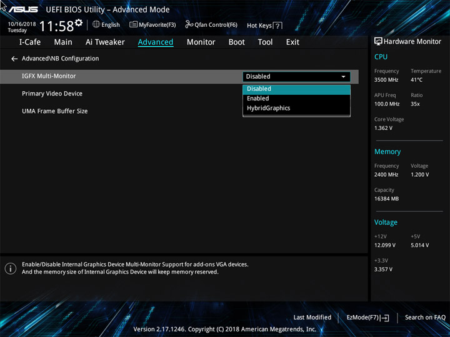Select the Advanced tab
Image resolution: width=450 pixels, height=337 pixels.
[156, 42]
